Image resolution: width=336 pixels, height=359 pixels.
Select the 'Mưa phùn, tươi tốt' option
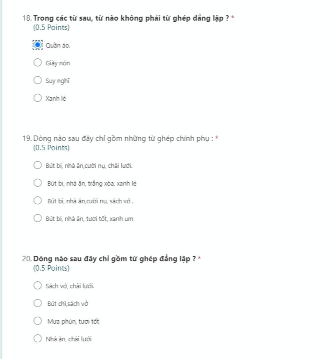[38, 321]
